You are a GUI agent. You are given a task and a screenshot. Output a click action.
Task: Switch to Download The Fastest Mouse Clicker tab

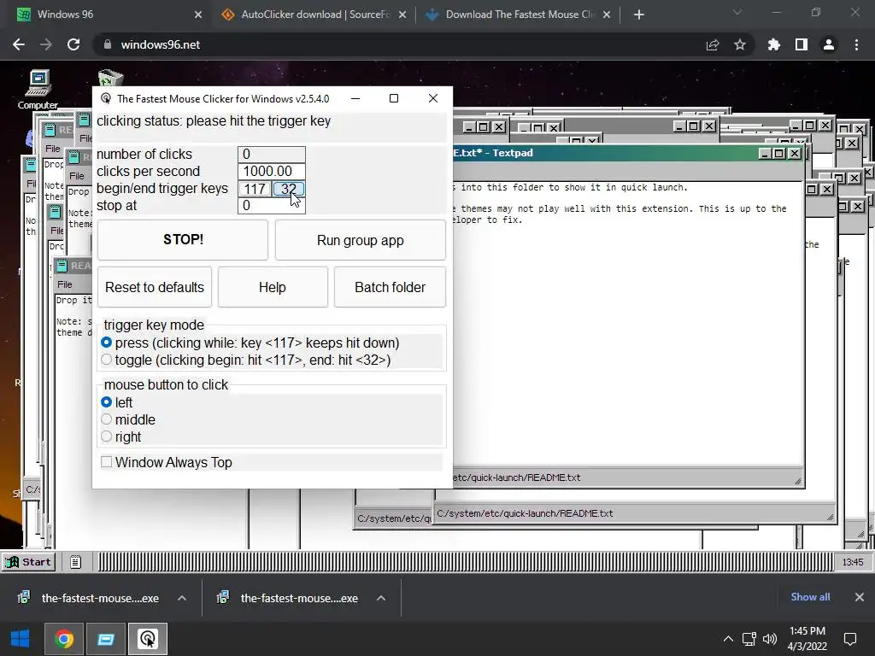517,15
